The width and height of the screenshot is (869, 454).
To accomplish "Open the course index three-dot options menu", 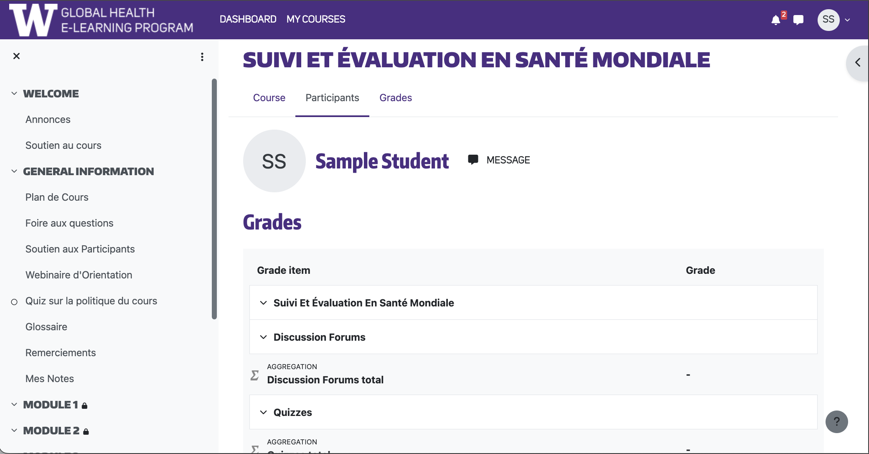I will coord(202,57).
